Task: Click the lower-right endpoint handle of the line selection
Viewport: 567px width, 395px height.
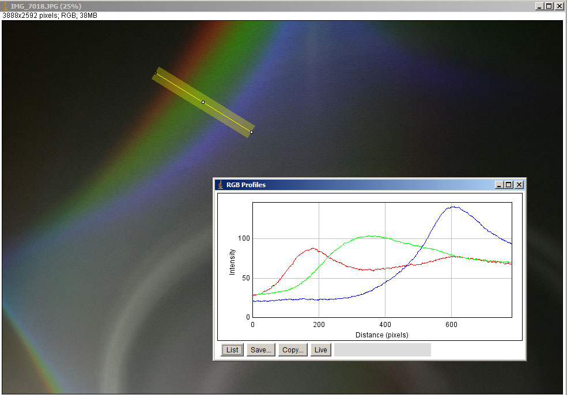Action: pos(252,132)
